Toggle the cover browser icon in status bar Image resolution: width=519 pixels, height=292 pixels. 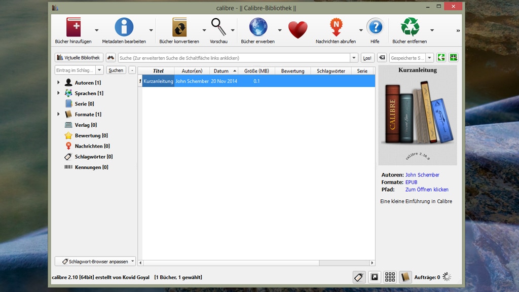point(375,277)
